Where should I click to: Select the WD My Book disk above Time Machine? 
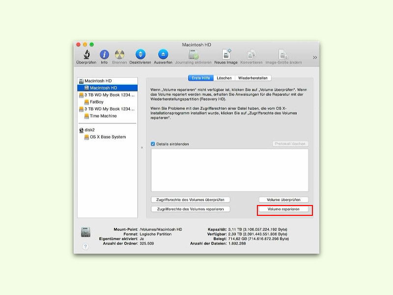tap(108, 109)
